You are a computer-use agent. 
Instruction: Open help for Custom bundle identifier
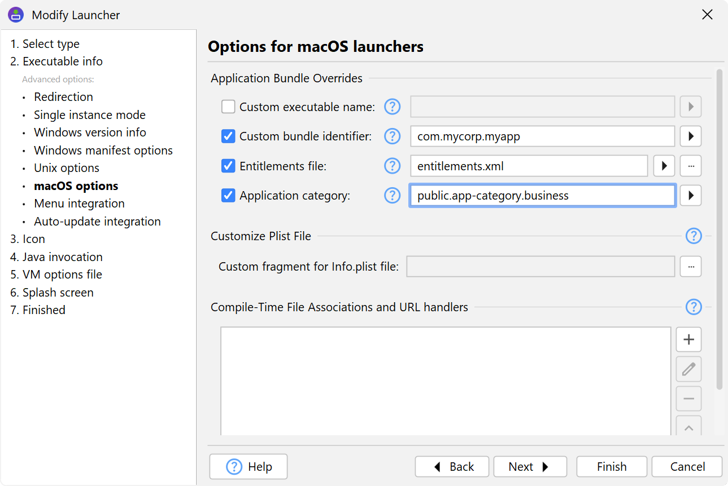tap(392, 136)
